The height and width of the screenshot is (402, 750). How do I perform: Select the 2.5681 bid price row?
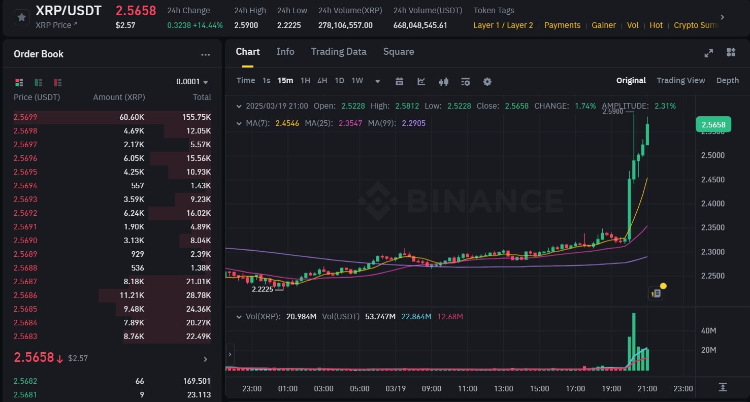pyautogui.click(x=112, y=395)
